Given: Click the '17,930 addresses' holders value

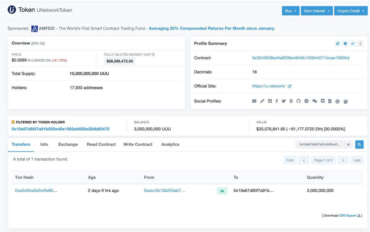Looking at the screenshot, I should click(x=86, y=88).
